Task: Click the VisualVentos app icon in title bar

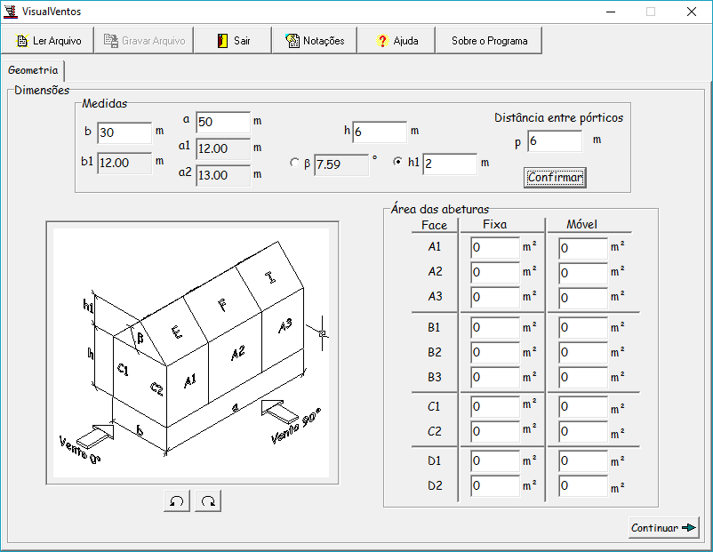Action: tap(10, 12)
